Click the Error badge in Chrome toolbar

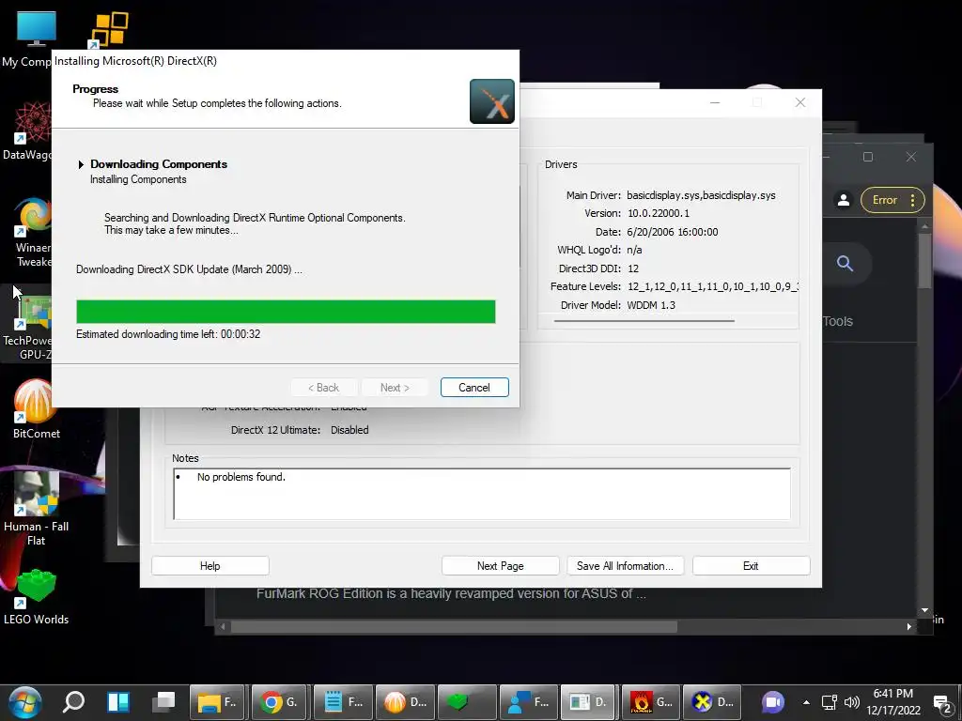(x=885, y=200)
